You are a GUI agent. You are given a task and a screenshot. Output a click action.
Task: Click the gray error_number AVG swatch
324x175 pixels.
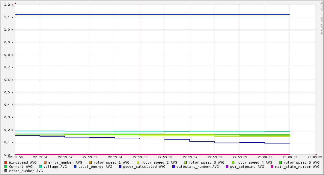[x=6, y=171]
